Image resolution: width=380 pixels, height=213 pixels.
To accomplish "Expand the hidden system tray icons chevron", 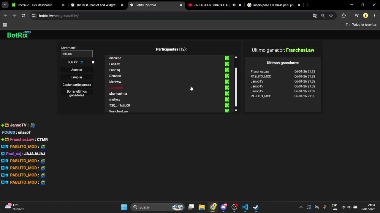I will click(x=301, y=207).
